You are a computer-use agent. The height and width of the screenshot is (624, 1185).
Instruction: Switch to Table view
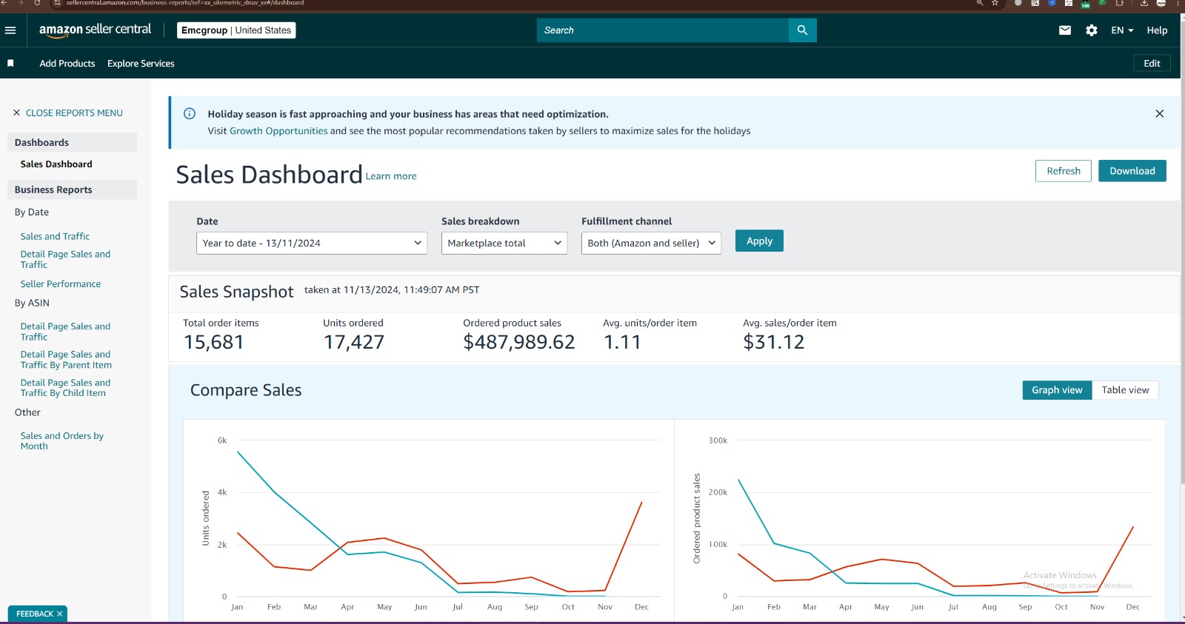click(x=1125, y=390)
